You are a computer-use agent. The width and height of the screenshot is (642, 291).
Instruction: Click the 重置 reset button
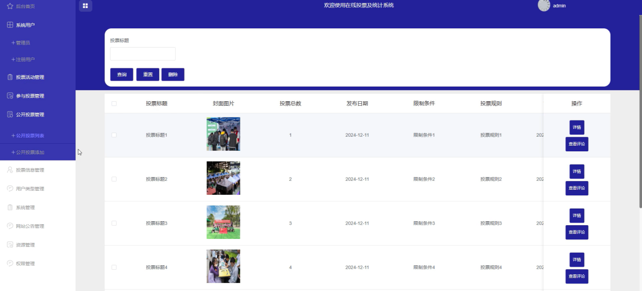click(147, 74)
